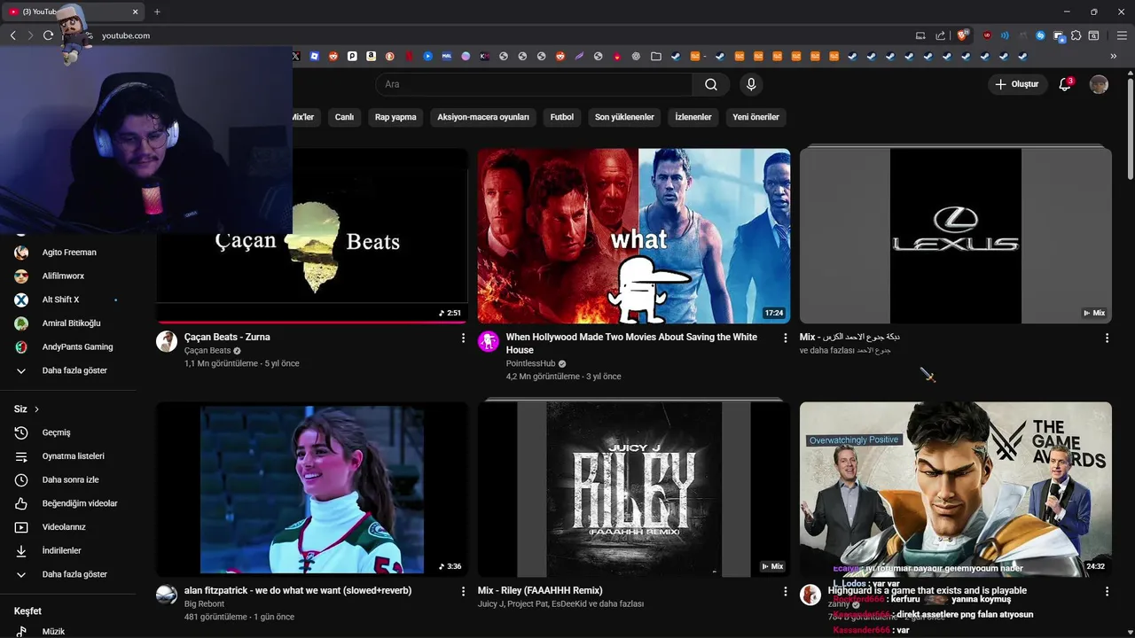
Task: Select the Son yüklenenler chip
Action: (624, 117)
